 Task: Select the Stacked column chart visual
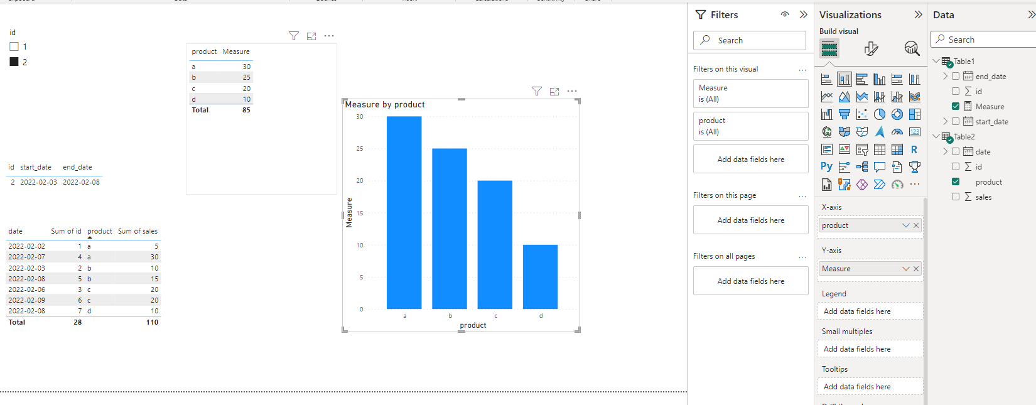(844, 79)
